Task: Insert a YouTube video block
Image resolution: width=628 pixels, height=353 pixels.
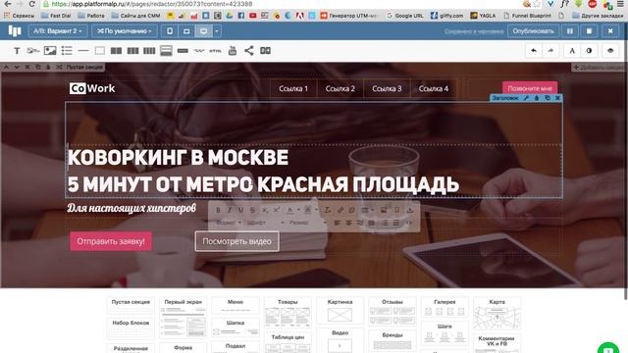Action: click(233, 50)
